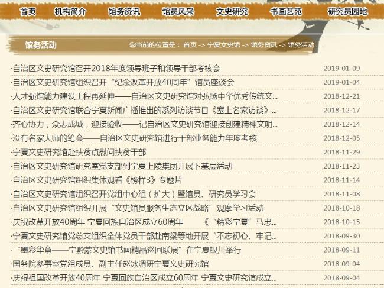Open the 墨彩华章 书画精品巡回联展 article
384x288 pixels.
click(x=126, y=250)
